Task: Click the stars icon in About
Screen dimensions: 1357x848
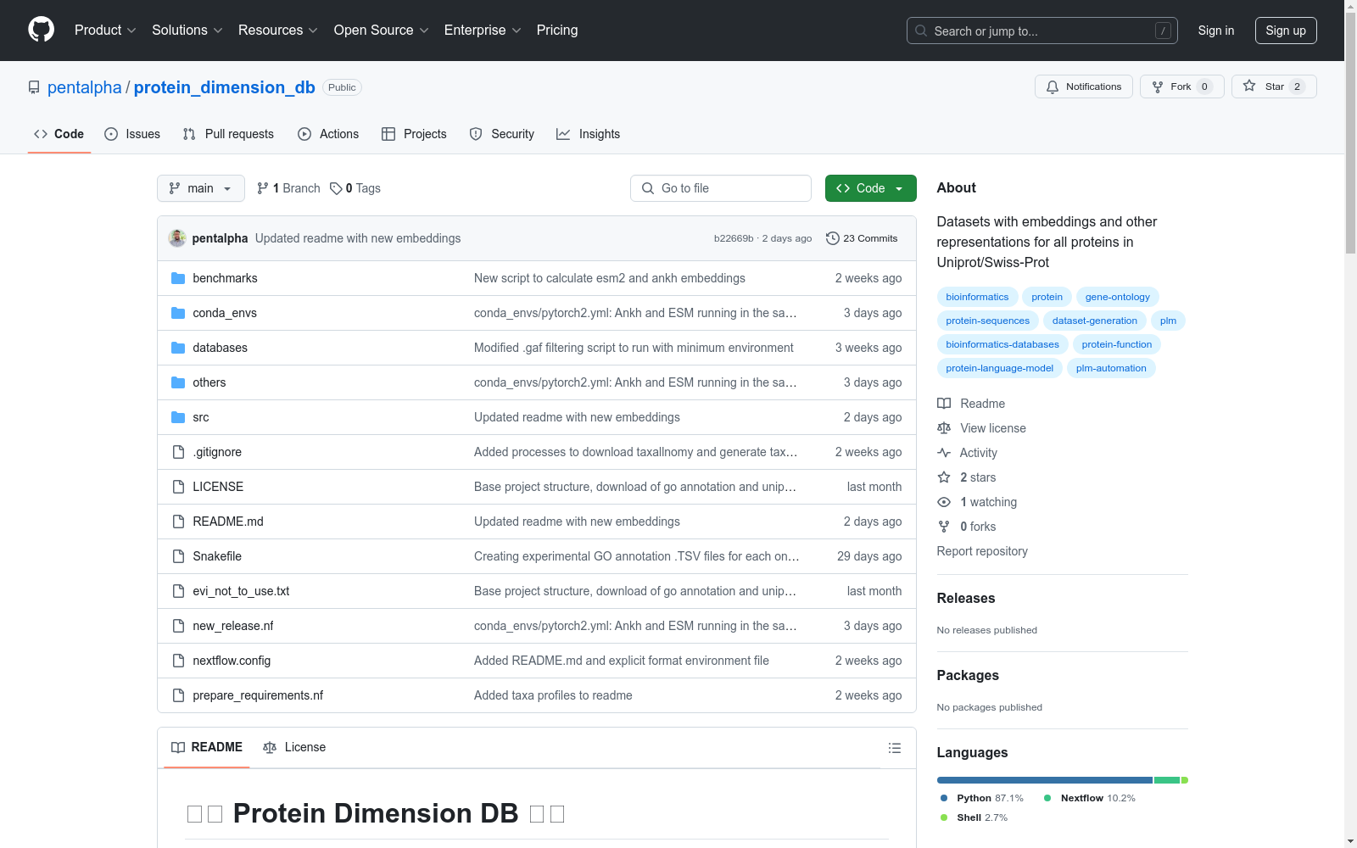Action: 944,477
